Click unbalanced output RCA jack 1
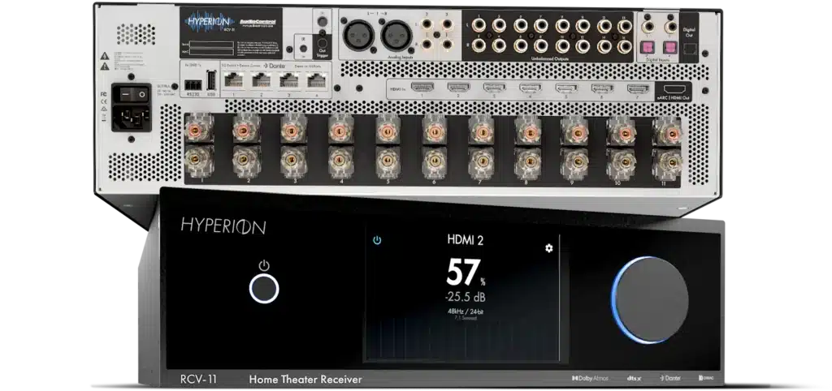 point(477,24)
